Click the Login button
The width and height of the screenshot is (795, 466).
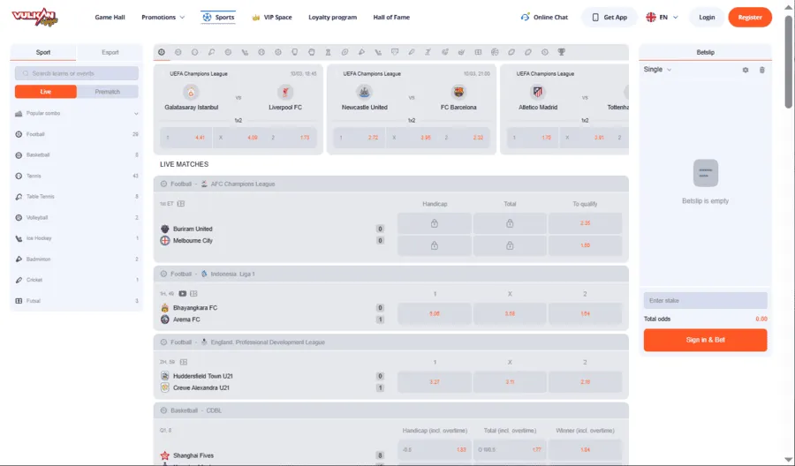[x=707, y=18]
